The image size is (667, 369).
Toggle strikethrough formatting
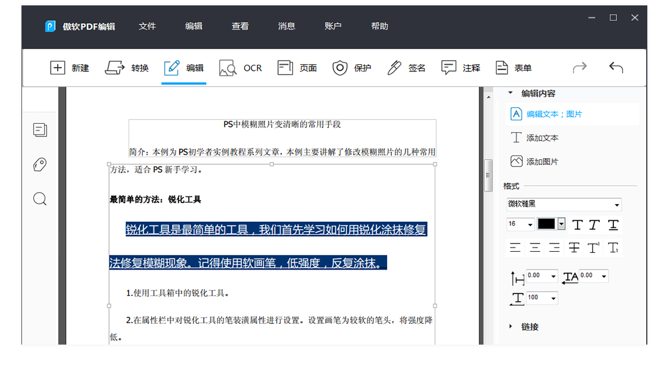point(574,248)
